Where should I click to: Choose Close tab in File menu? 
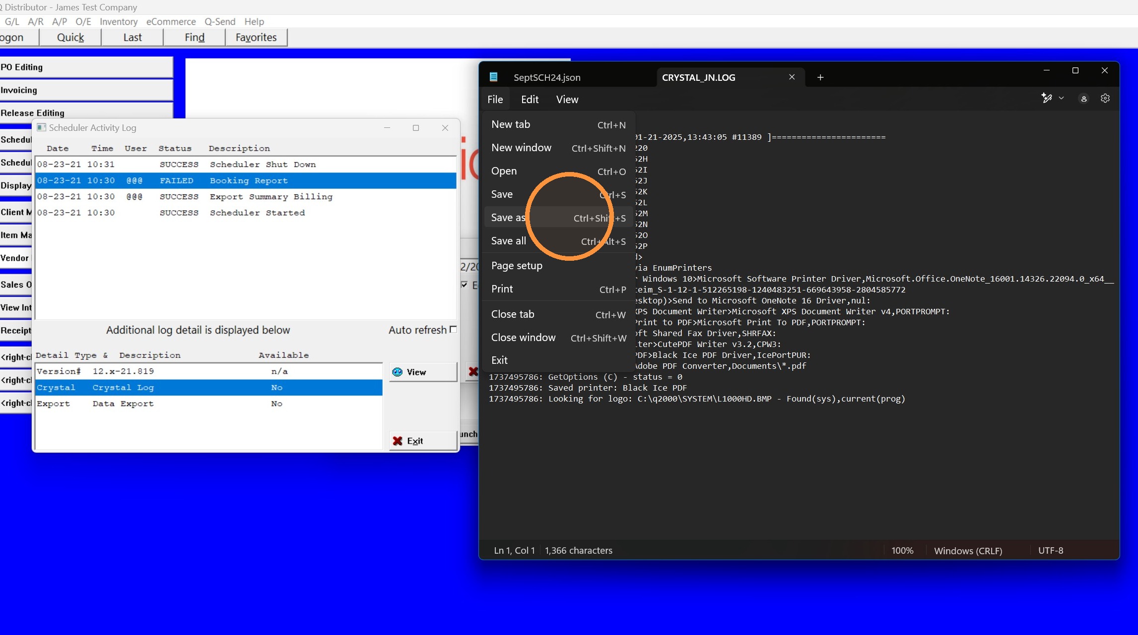558,314
